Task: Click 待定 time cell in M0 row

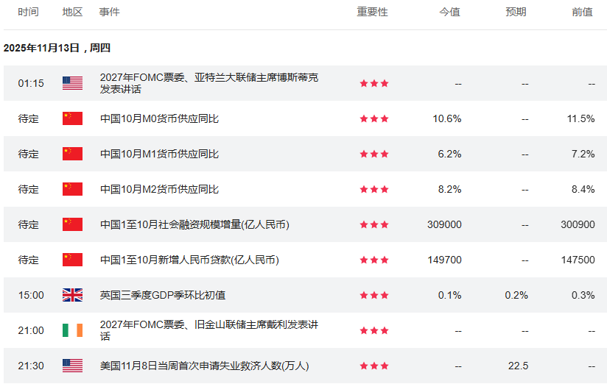Action: click(28, 118)
